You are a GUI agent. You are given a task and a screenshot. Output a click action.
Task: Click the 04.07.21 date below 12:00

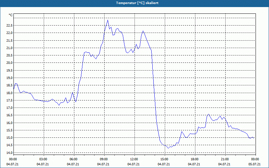pyautogui.click(x=133, y=164)
